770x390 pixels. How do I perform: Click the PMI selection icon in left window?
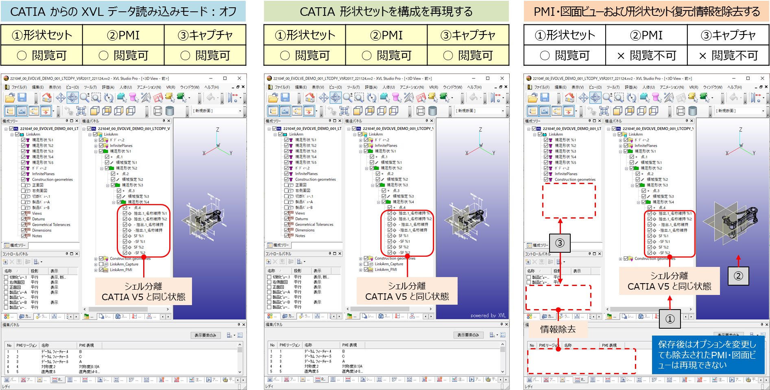click(158, 97)
